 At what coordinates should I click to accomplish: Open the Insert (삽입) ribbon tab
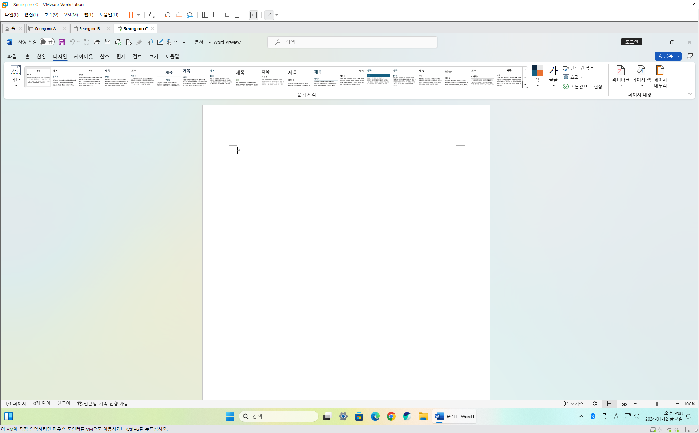[x=41, y=57]
